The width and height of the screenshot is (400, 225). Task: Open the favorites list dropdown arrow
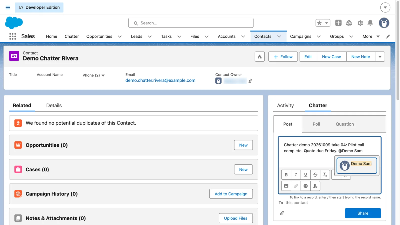click(x=326, y=23)
